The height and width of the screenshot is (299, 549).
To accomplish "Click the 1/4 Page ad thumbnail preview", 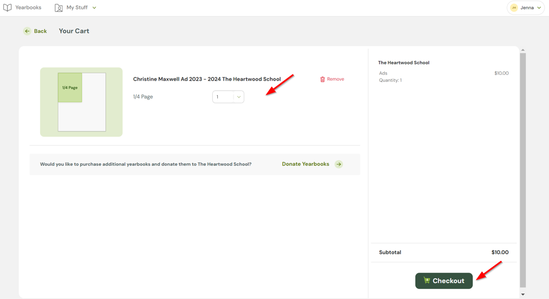I will point(81,102).
